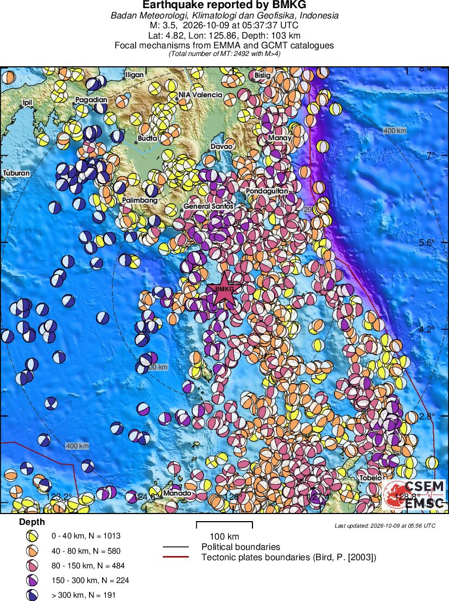Click the Manado city label
The height and width of the screenshot is (601, 449).
click(177, 493)
